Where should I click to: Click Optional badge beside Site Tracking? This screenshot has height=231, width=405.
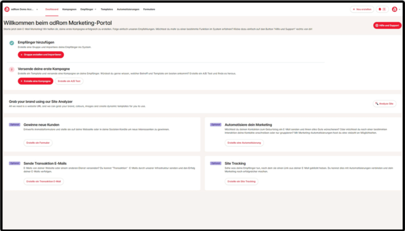pyautogui.click(x=216, y=163)
